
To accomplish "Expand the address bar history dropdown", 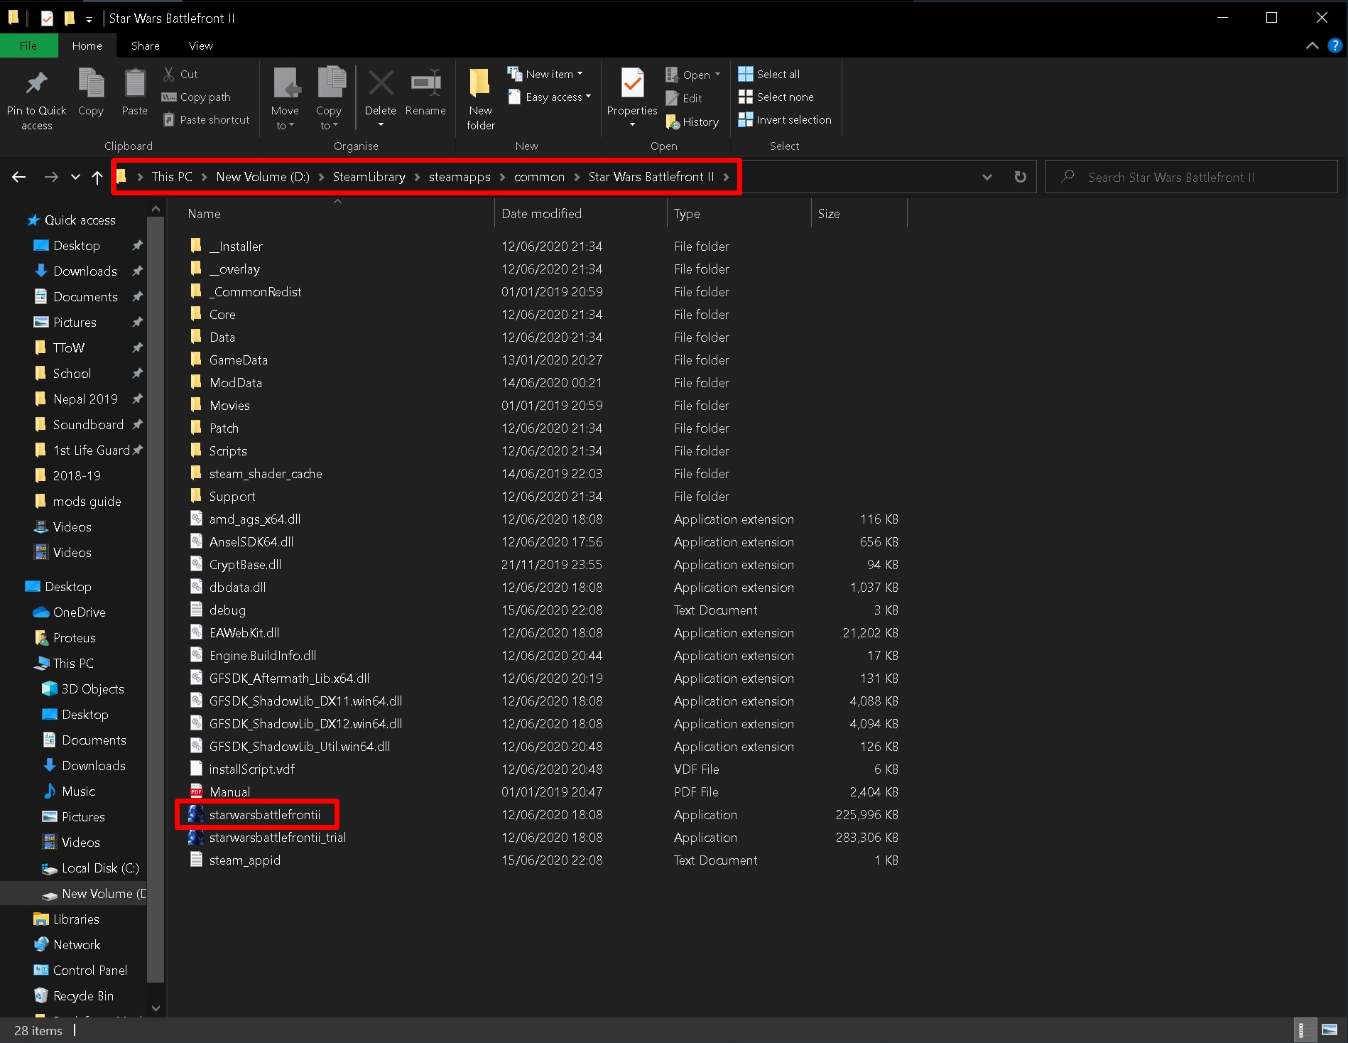I will click(x=987, y=177).
